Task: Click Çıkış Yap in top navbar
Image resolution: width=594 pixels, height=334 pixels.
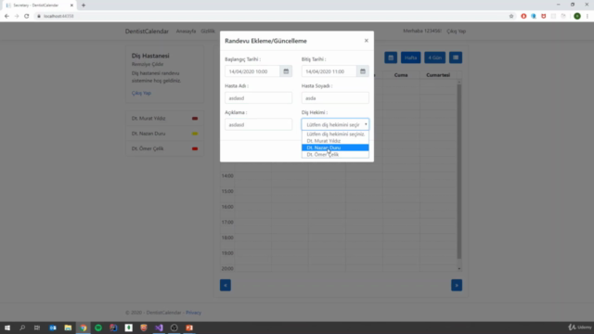Action: pos(456,31)
